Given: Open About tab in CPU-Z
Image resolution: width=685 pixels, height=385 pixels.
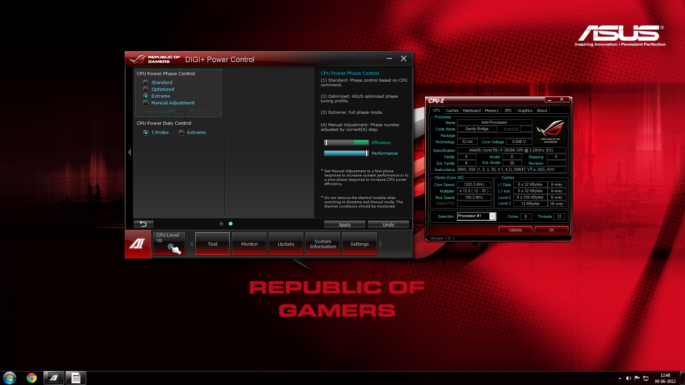Looking at the screenshot, I should [x=542, y=111].
